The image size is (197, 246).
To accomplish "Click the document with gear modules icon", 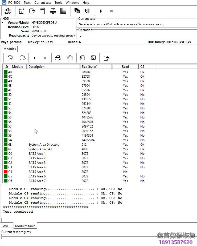I will [10, 58].
